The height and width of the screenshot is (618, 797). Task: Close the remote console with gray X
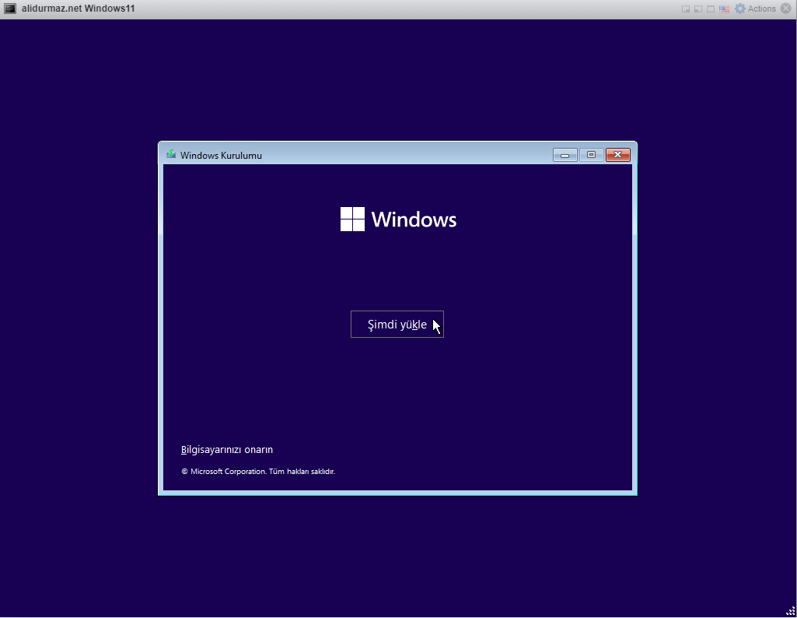pos(785,9)
